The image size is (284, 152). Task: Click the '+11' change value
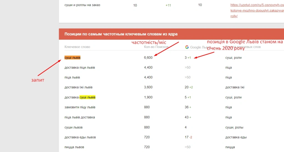(x=168, y=6)
